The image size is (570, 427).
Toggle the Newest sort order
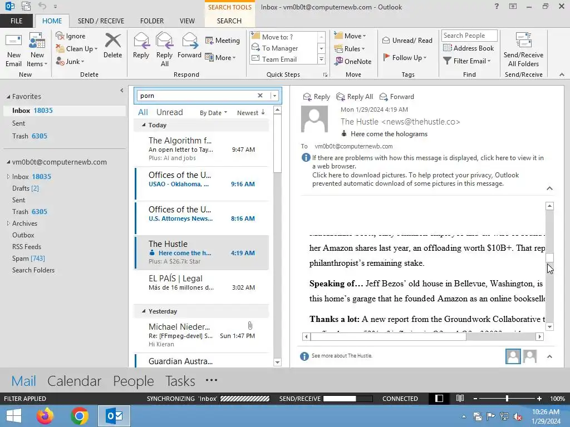tap(251, 112)
